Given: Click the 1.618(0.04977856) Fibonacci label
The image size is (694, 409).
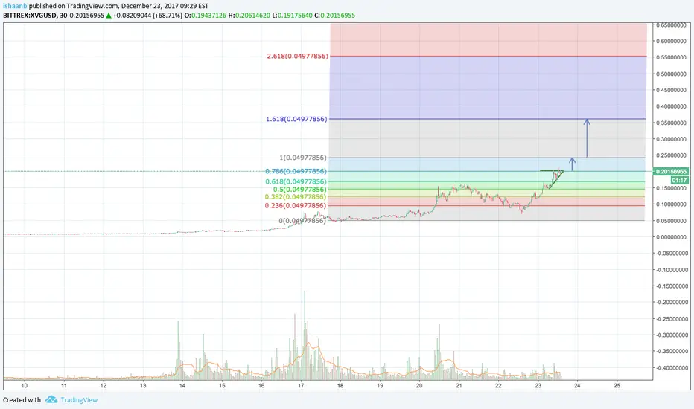Looking at the screenshot, I should [x=296, y=119].
